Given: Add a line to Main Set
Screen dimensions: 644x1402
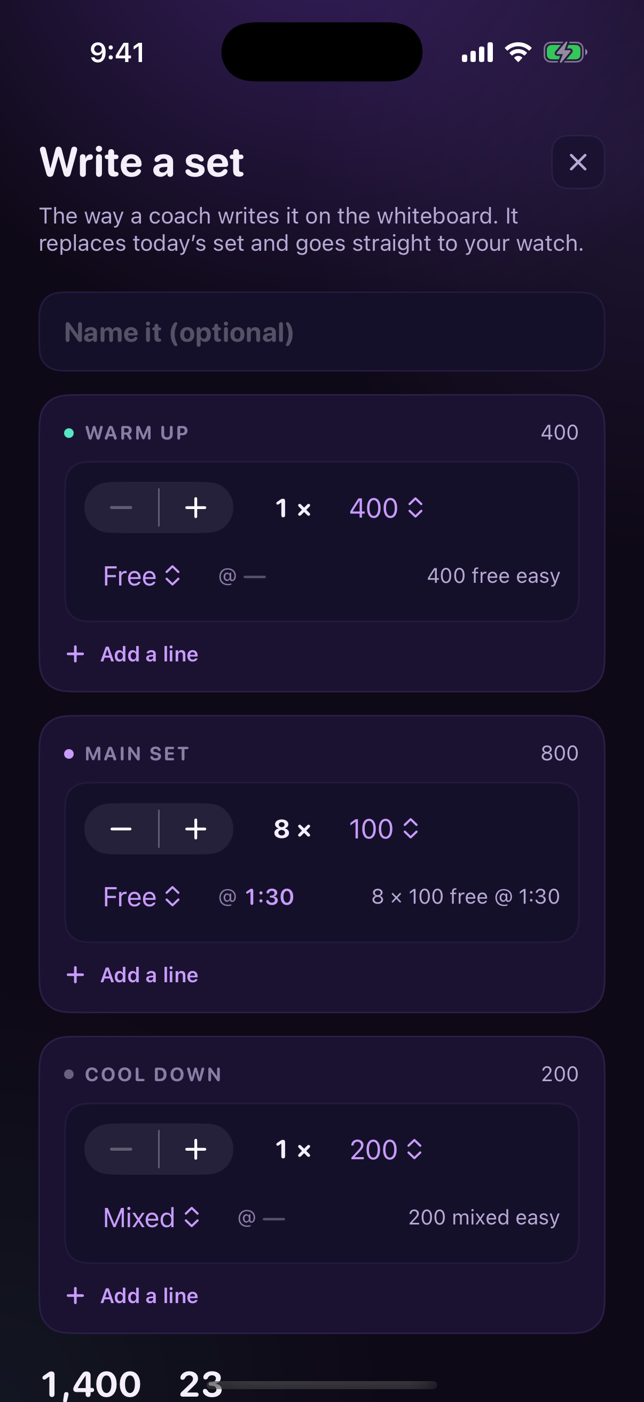Looking at the screenshot, I should point(132,975).
